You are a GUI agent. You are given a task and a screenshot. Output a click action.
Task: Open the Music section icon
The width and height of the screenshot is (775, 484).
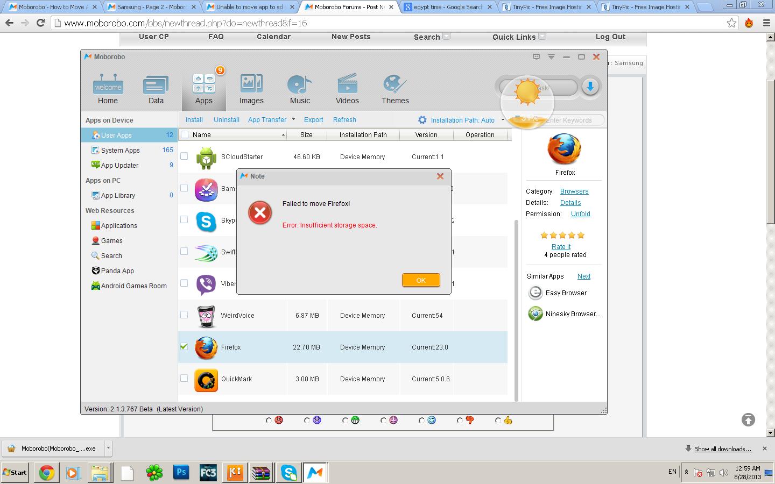click(300, 89)
